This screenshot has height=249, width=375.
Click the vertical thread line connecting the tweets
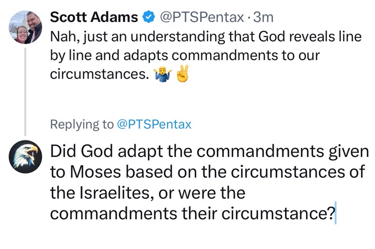pos(25,92)
